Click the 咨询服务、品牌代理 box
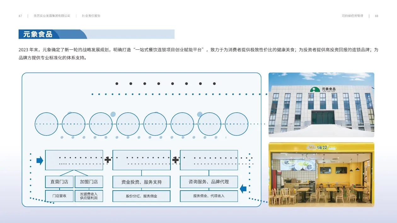This screenshot has height=223, width=397. tap(209, 182)
